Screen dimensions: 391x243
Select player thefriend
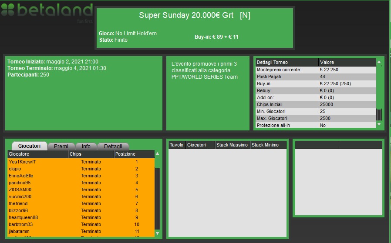coord(81,204)
